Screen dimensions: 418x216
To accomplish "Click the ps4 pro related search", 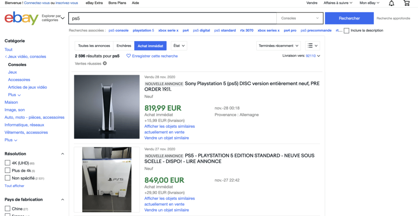I will pos(290,31).
